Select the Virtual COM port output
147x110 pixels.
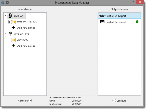click(119, 16)
